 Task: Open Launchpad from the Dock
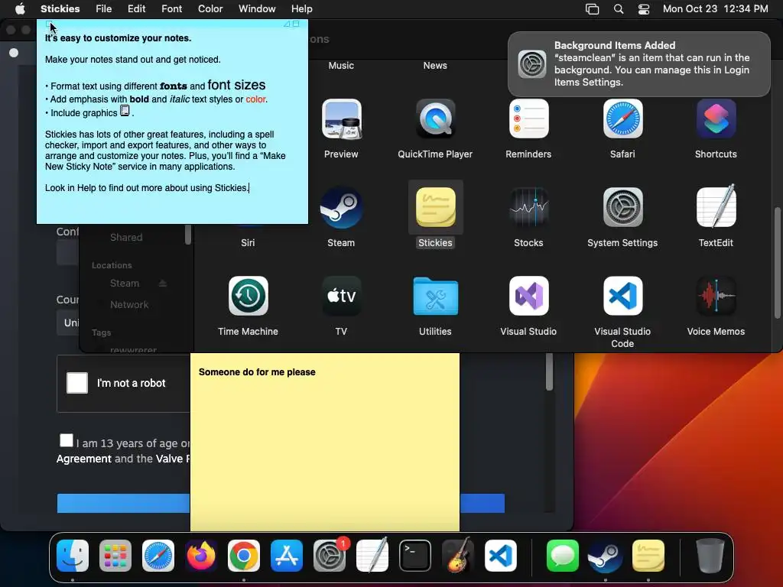(x=115, y=556)
